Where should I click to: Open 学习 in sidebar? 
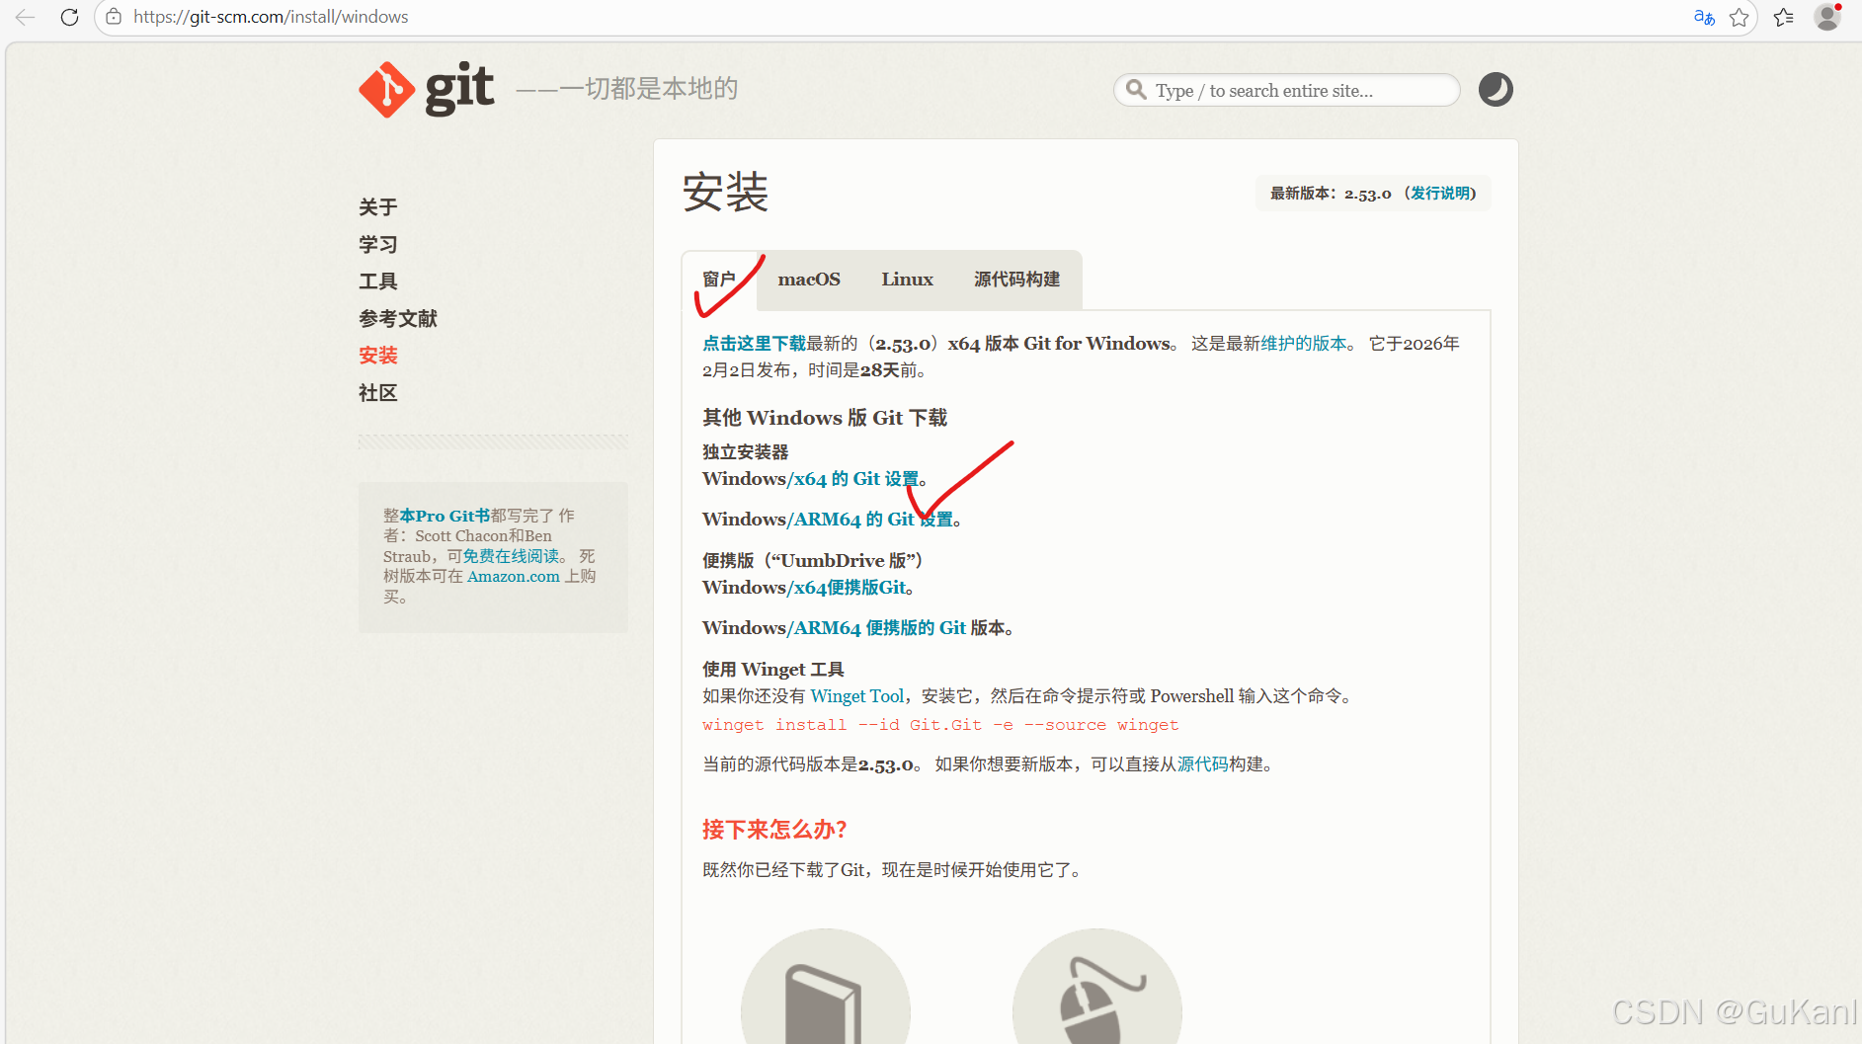tap(377, 244)
